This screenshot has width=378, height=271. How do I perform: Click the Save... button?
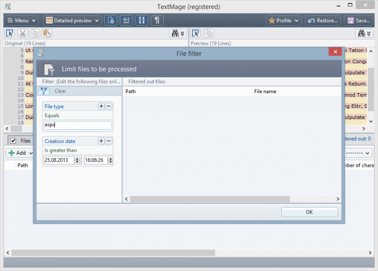(359, 21)
